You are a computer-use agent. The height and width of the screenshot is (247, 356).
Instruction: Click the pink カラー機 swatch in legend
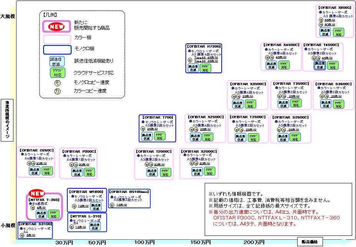point(57,39)
